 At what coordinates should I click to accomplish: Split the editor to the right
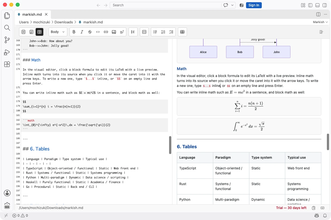pyautogui.click(x=318, y=14)
